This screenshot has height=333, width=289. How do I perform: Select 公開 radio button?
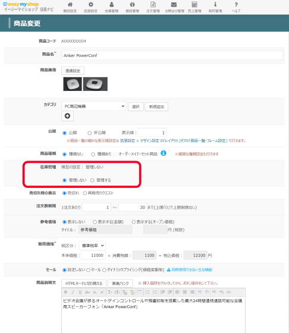(64, 133)
